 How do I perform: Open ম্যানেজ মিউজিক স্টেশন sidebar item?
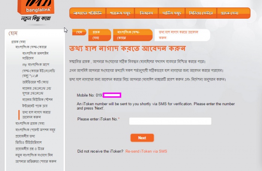(37, 100)
